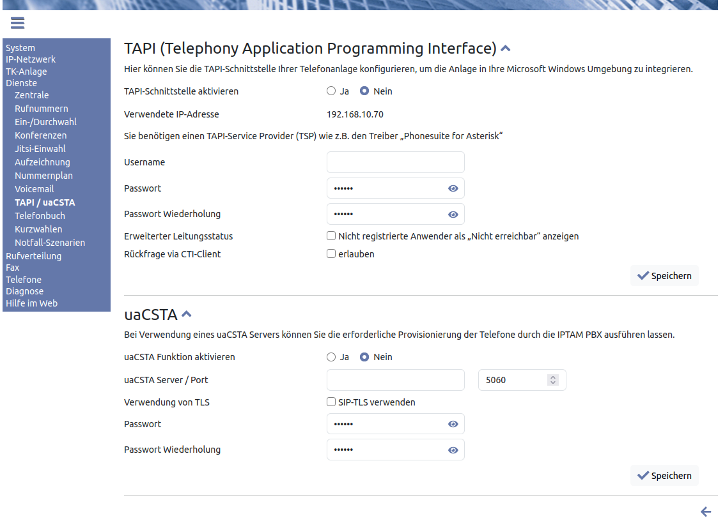
Task: Select Nein for uaCSTA Funktion aktivieren
Action: click(x=364, y=357)
